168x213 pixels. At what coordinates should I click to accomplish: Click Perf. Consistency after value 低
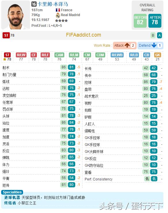coord(154,179)
